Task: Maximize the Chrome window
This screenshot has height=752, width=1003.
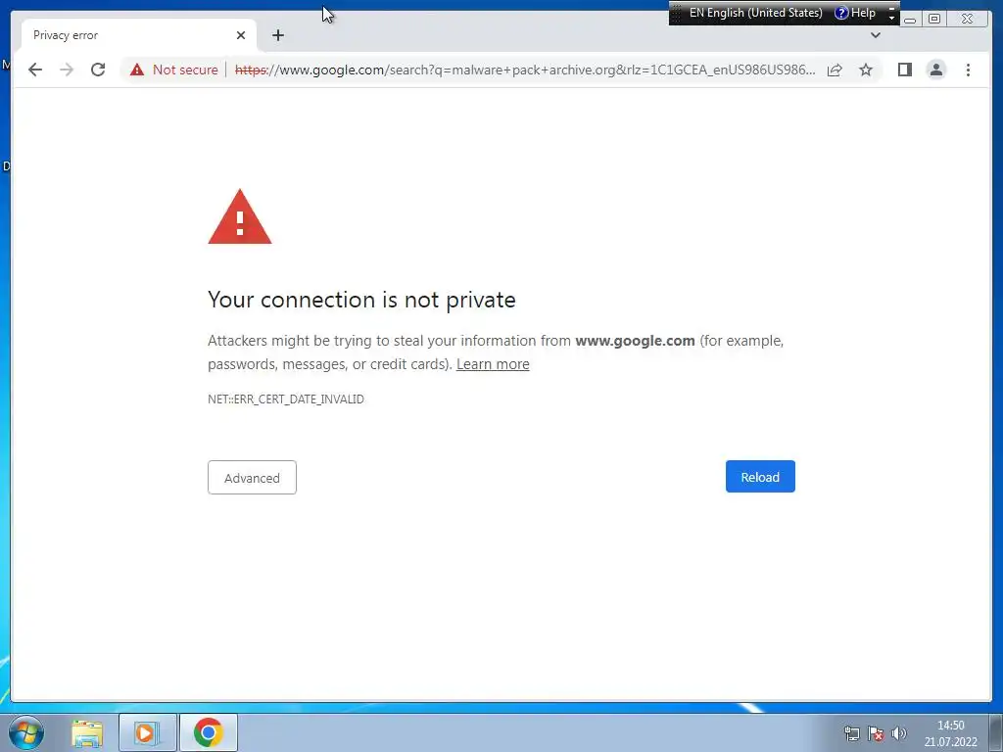Action: coord(933,19)
